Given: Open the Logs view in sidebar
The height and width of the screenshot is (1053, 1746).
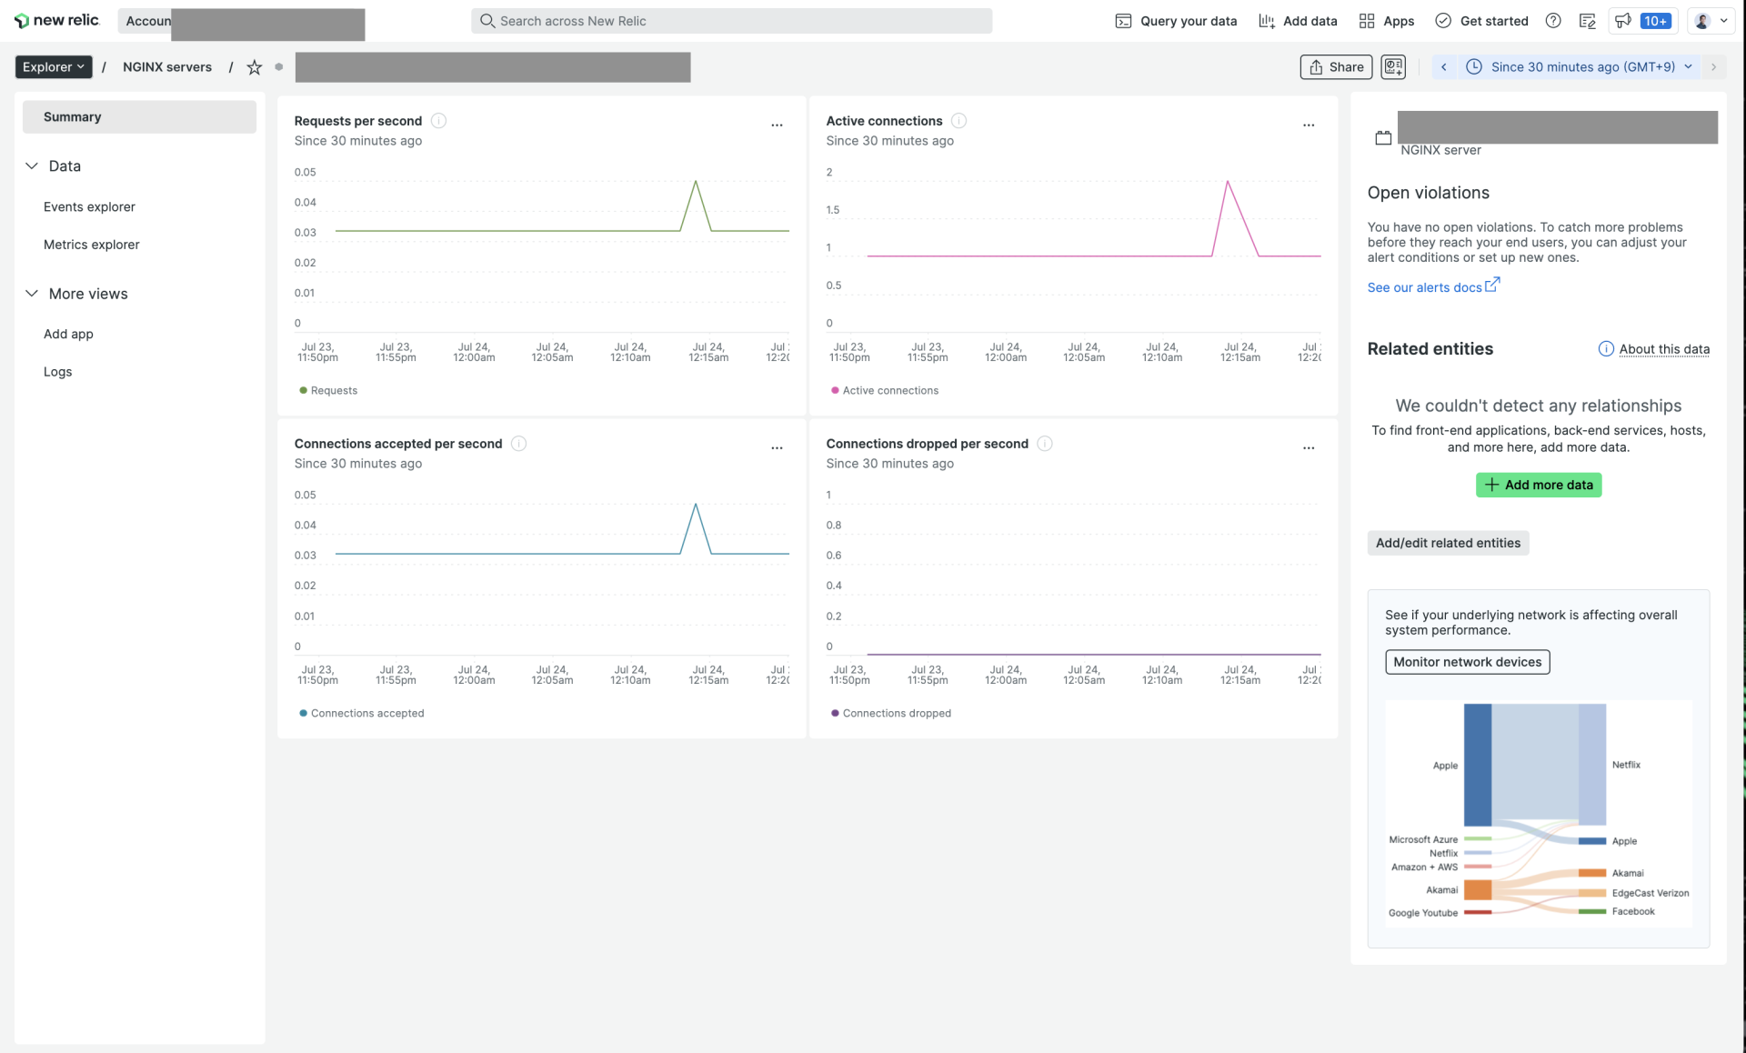Looking at the screenshot, I should 57,371.
